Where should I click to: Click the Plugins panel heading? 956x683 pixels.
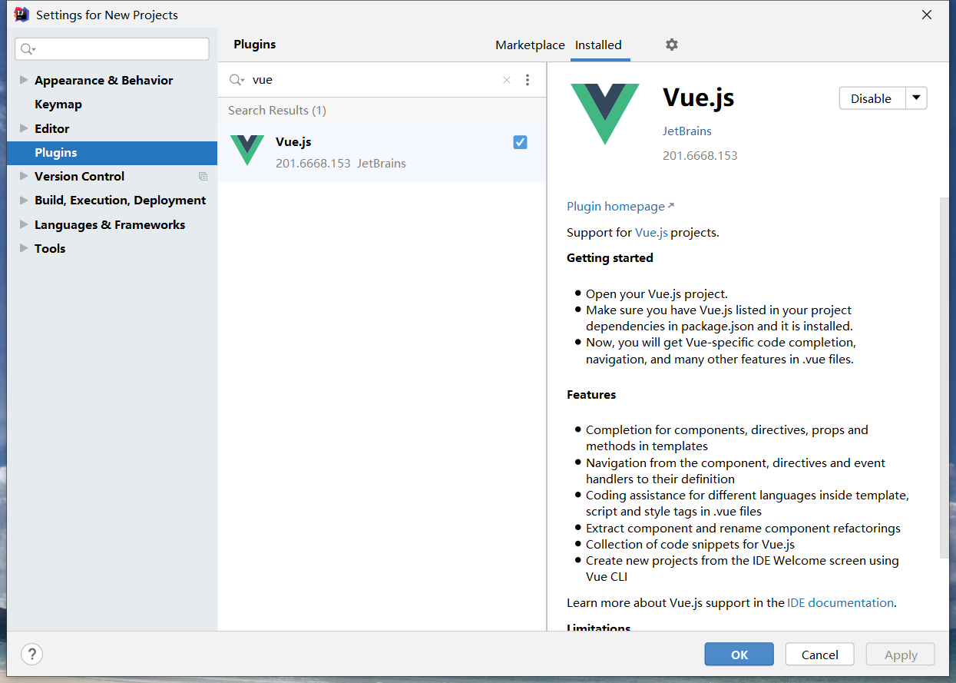tap(255, 45)
